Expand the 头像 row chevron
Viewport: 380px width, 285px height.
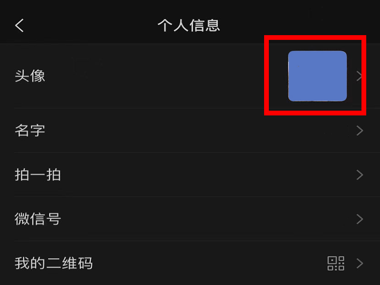pyautogui.click(x=360, y=76)
